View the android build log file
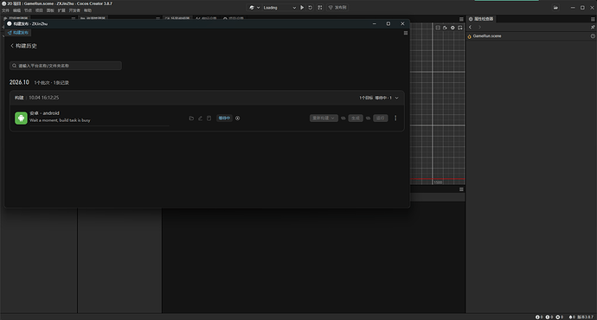 click(x=209, y=118)
